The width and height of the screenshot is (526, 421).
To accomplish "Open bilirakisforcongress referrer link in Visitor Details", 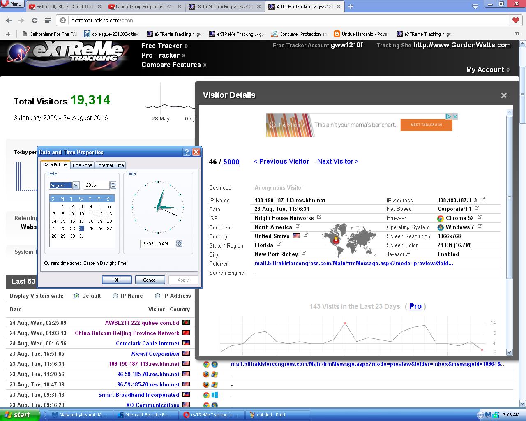I will tap(354, 263).
